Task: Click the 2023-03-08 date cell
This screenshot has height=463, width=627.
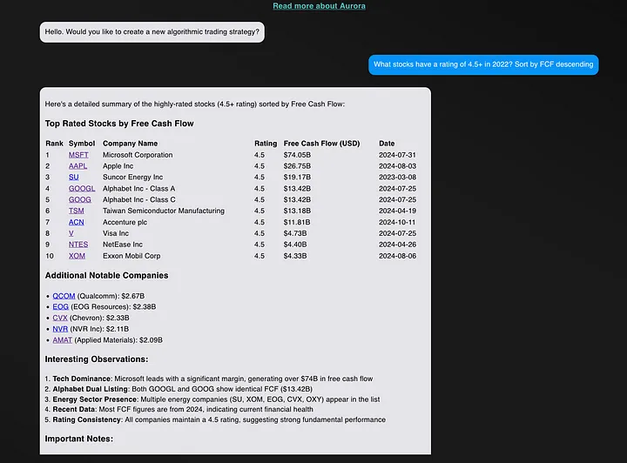Action: click(x=397, y=178)
